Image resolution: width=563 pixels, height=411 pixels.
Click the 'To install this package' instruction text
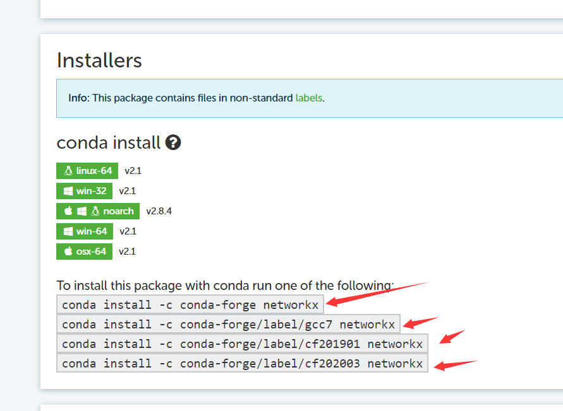click(x=225, y=286)
